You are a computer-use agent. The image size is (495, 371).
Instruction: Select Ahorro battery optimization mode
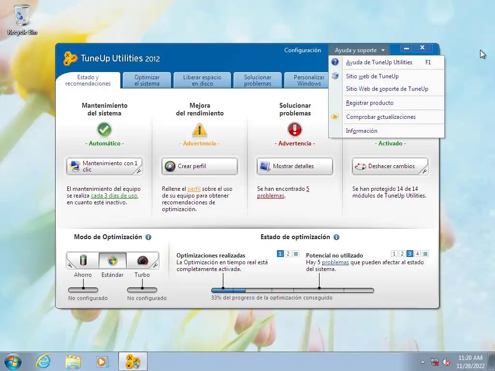(x=83, y=260)
